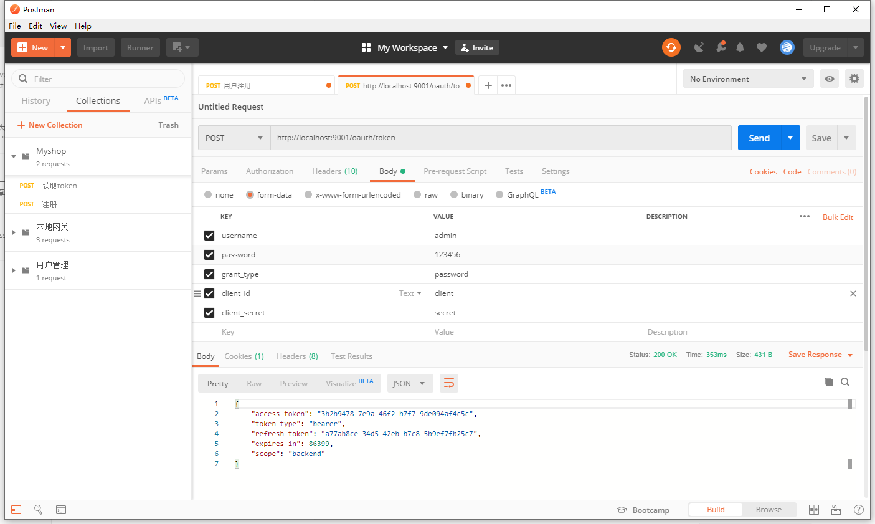
Task: Open the My Workspace dropdown
Action: [x=405, y=47]
